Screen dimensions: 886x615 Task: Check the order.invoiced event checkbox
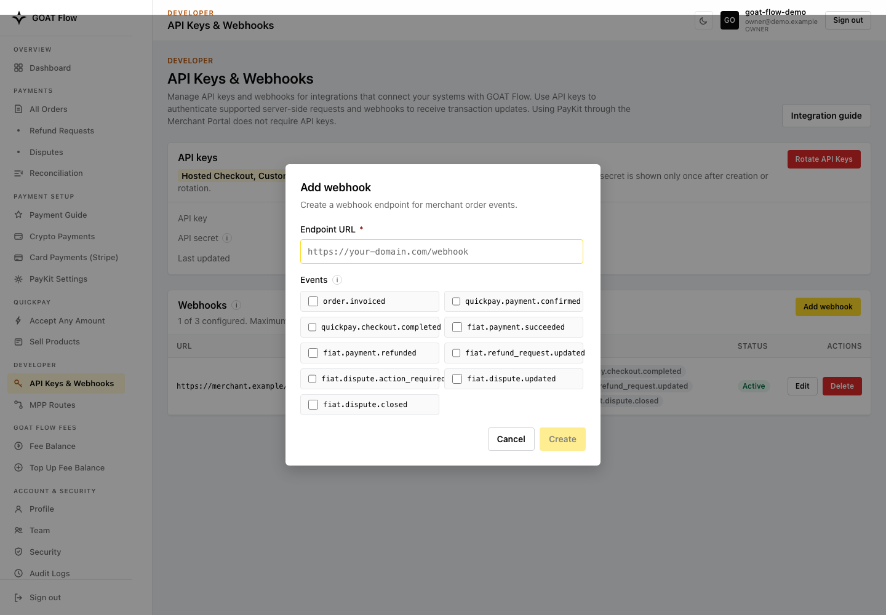pos(313,301)
